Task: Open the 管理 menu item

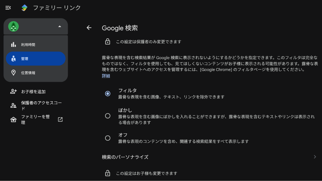Action: pos(36,59)
